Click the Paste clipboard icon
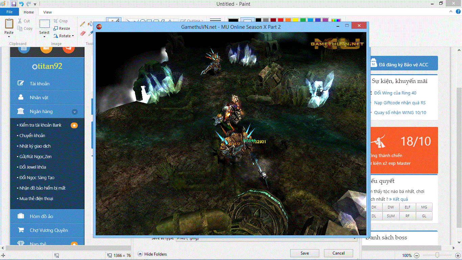462x260 pixels. 9,24
